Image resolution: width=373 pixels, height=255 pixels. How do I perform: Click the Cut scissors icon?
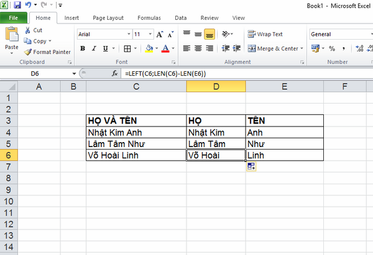tap(27, 30)
